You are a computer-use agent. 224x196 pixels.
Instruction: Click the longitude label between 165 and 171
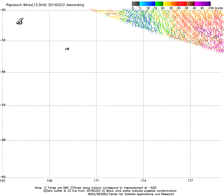point(49,181)
